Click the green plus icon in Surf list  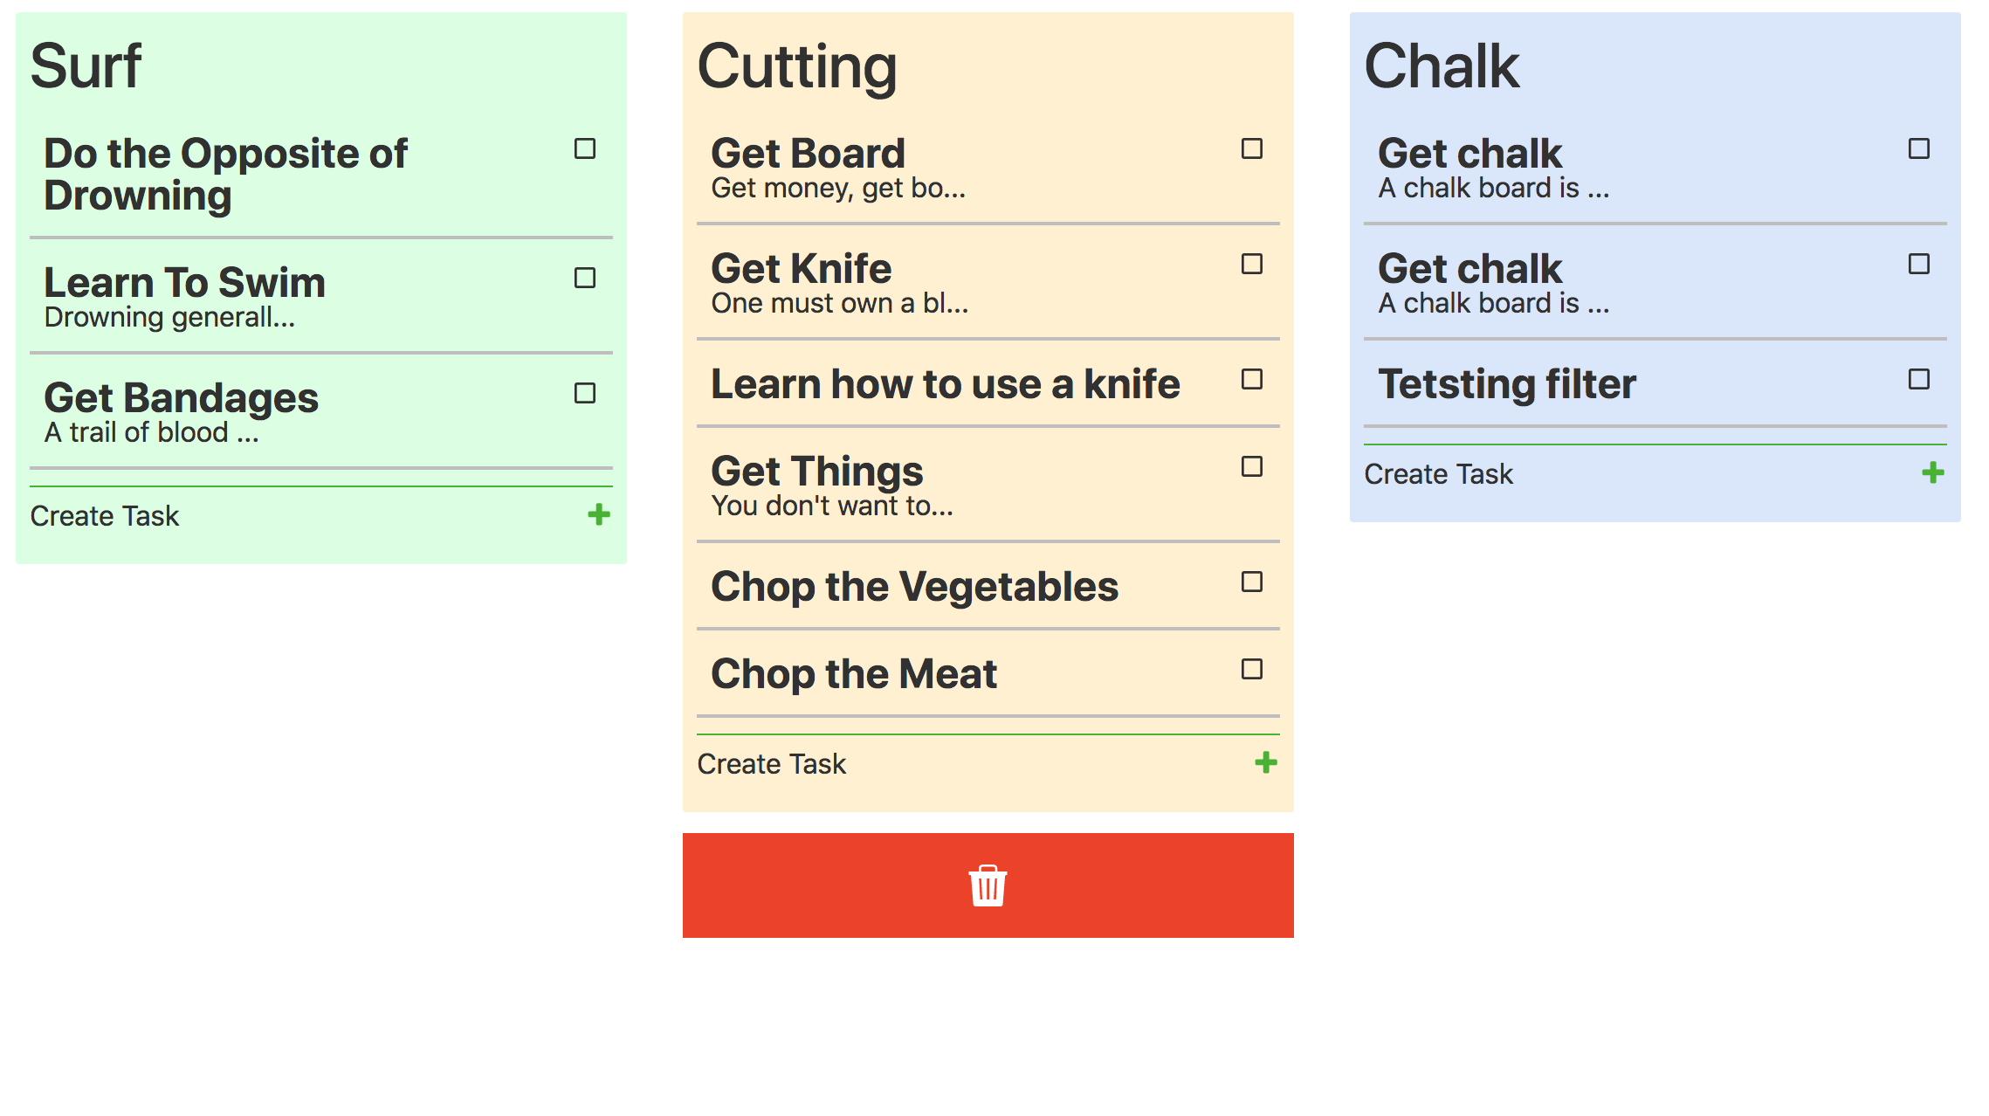pos(599,515)
